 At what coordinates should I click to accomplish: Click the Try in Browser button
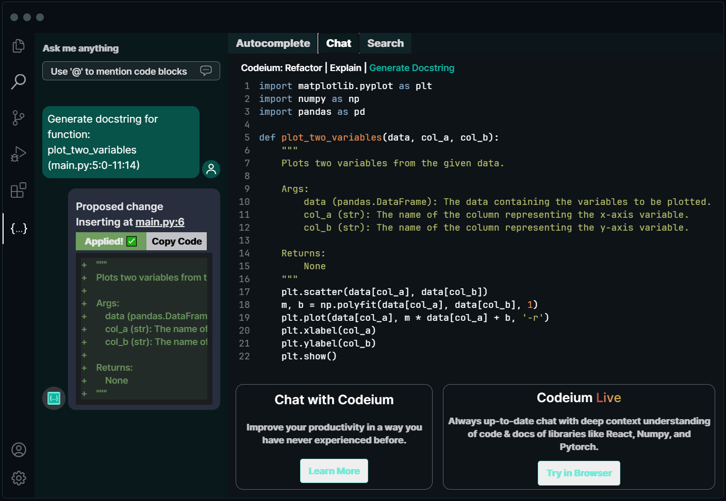pos(579,473)
